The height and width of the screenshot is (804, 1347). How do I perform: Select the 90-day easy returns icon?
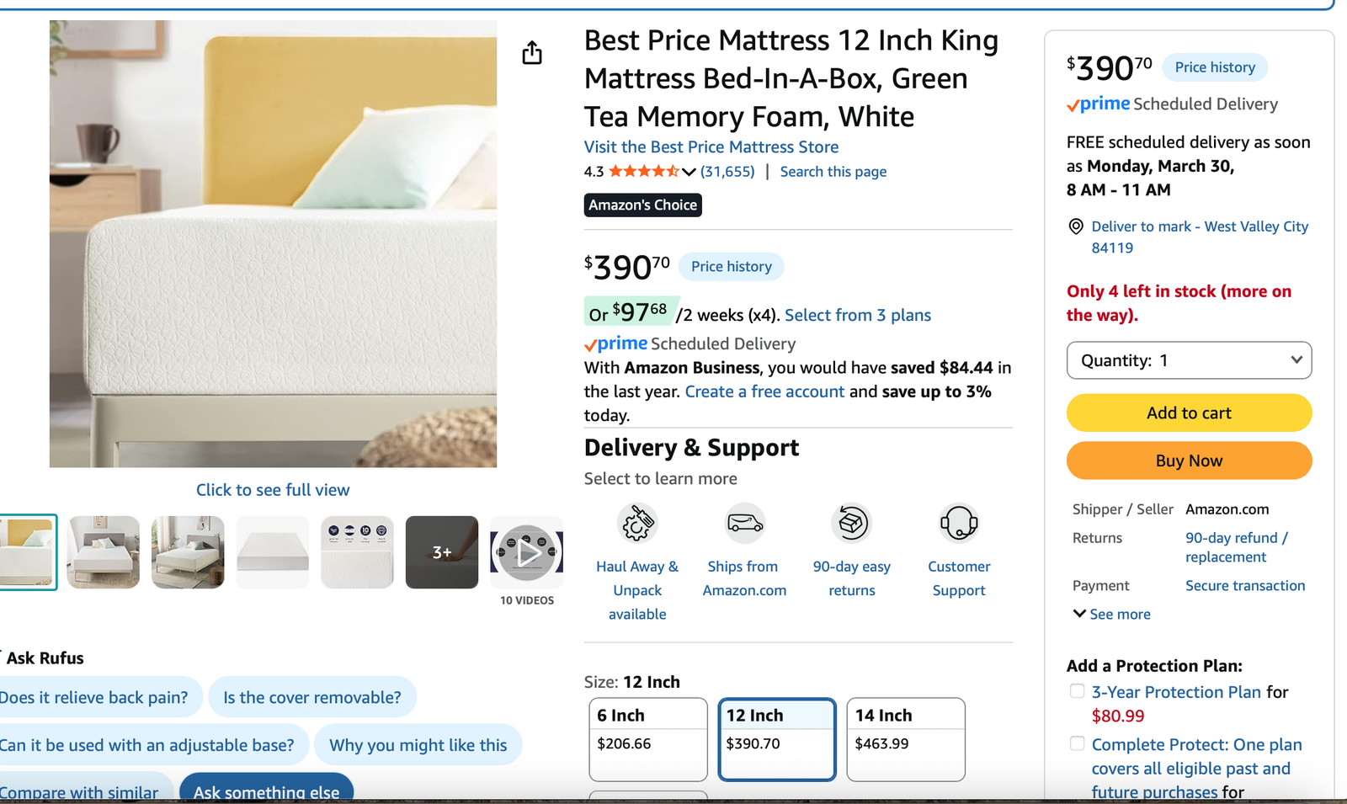(851, 523)
